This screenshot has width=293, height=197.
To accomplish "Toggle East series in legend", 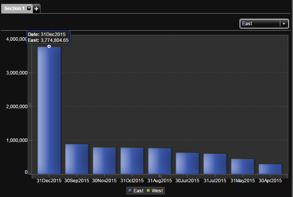I will point(136,191).
